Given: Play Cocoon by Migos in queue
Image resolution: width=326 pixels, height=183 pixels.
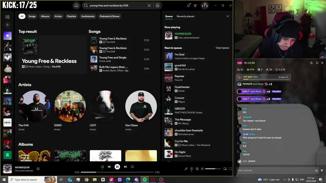Looking at the screenshot, I should point(197,100).
